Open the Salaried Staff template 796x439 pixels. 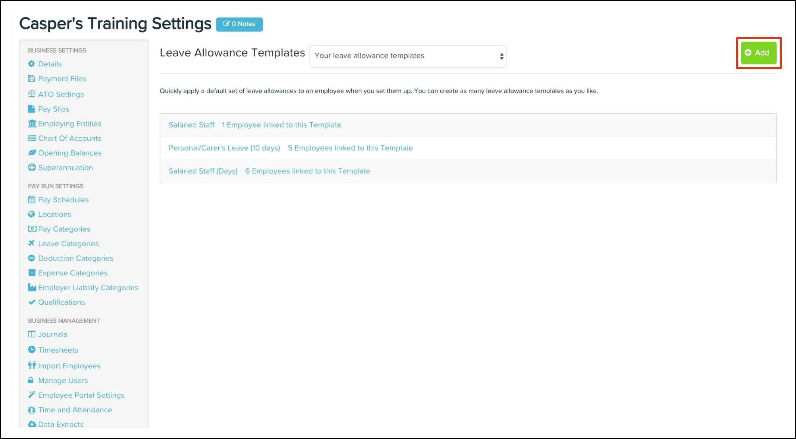[x=191, y=125]
